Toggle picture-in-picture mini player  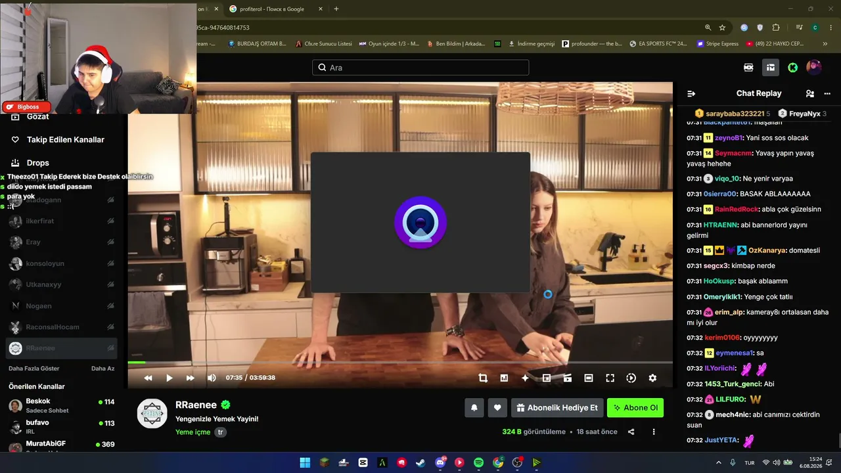546,378
